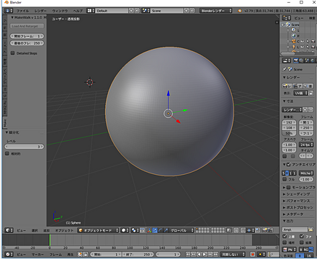Toggle camera visibility eye in outliner
This screenshot has height=259, width=317.
coord(303,41)
